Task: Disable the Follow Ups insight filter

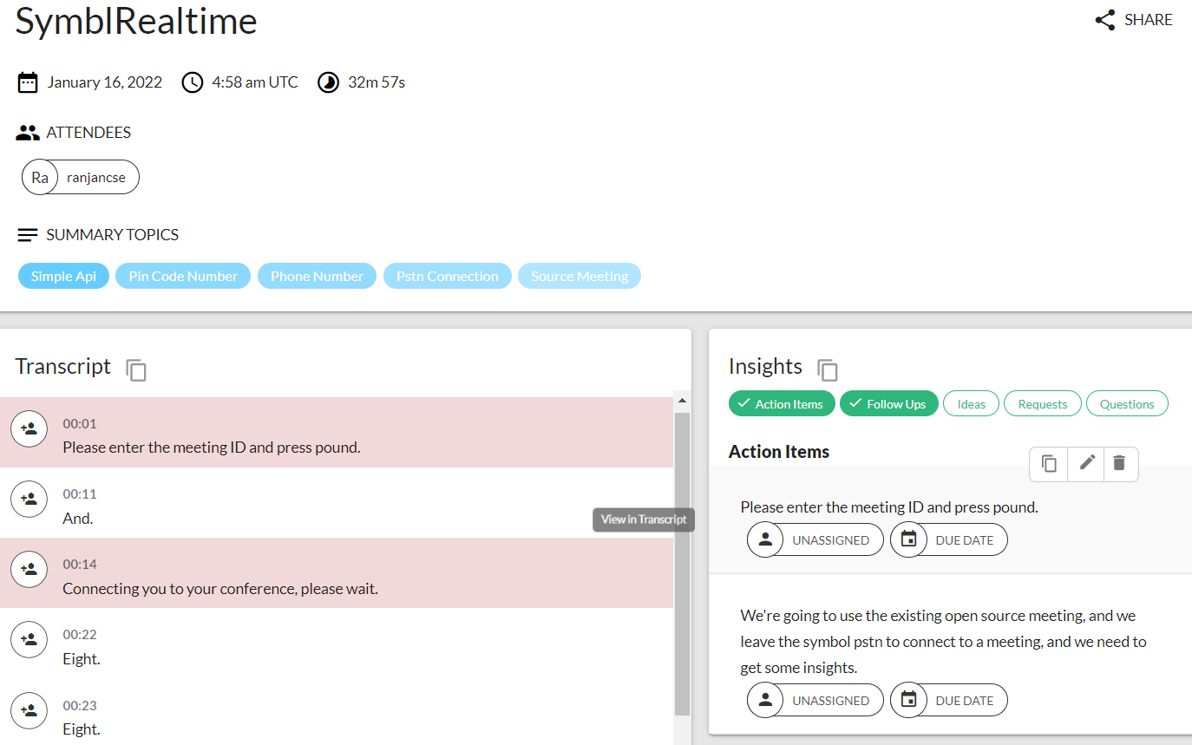Action: [x=888, y=403]
